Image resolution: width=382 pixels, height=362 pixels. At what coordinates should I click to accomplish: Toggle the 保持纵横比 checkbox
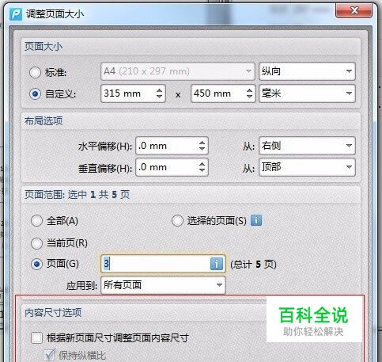point(49,355)
